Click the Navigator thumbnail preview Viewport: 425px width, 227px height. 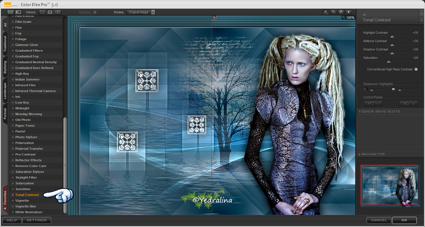pos(390,186)
